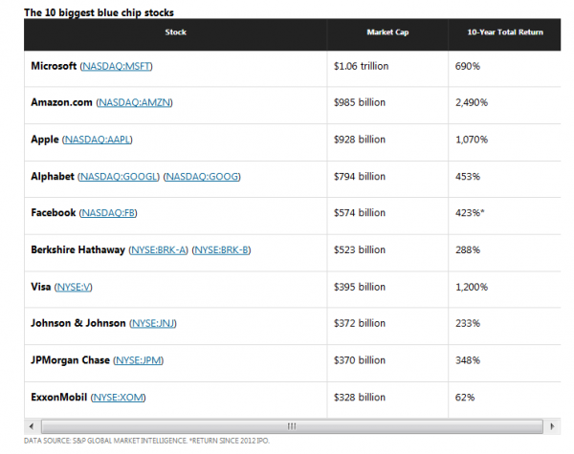Open the NYSE:JNJ ticker link
This screenshot has width=574, height=454.
(153, 323)
